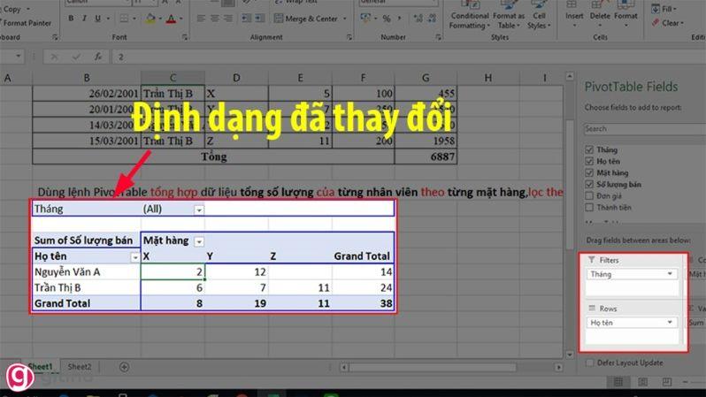Uncheck Mặt hàng field checkbox
Viewport: 706px width, 397px height.
pyautogui.click(x=589, y=172)
